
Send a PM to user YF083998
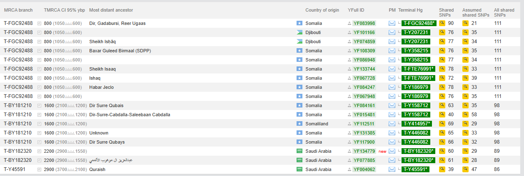pos(392,23)
